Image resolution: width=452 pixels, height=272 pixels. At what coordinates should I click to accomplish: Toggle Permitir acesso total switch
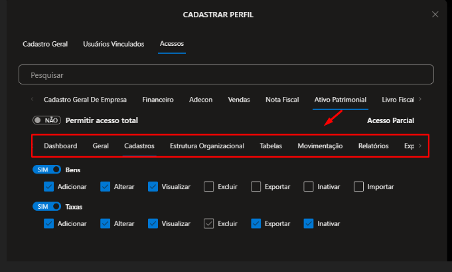click(46, 120)
